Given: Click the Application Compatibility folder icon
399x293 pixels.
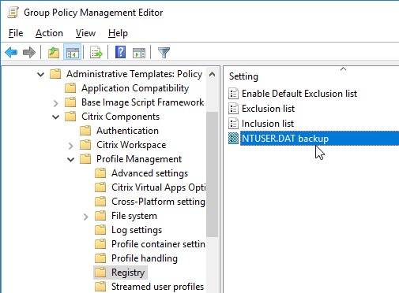Looking at the screenshot, I should pos(70,88).
